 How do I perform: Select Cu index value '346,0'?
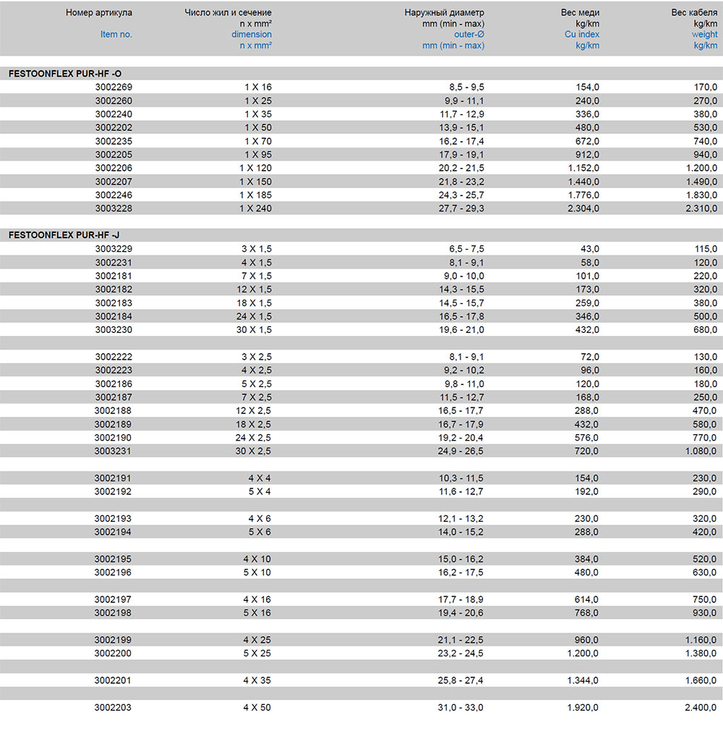pyautogui.click(x=588, y=316)
